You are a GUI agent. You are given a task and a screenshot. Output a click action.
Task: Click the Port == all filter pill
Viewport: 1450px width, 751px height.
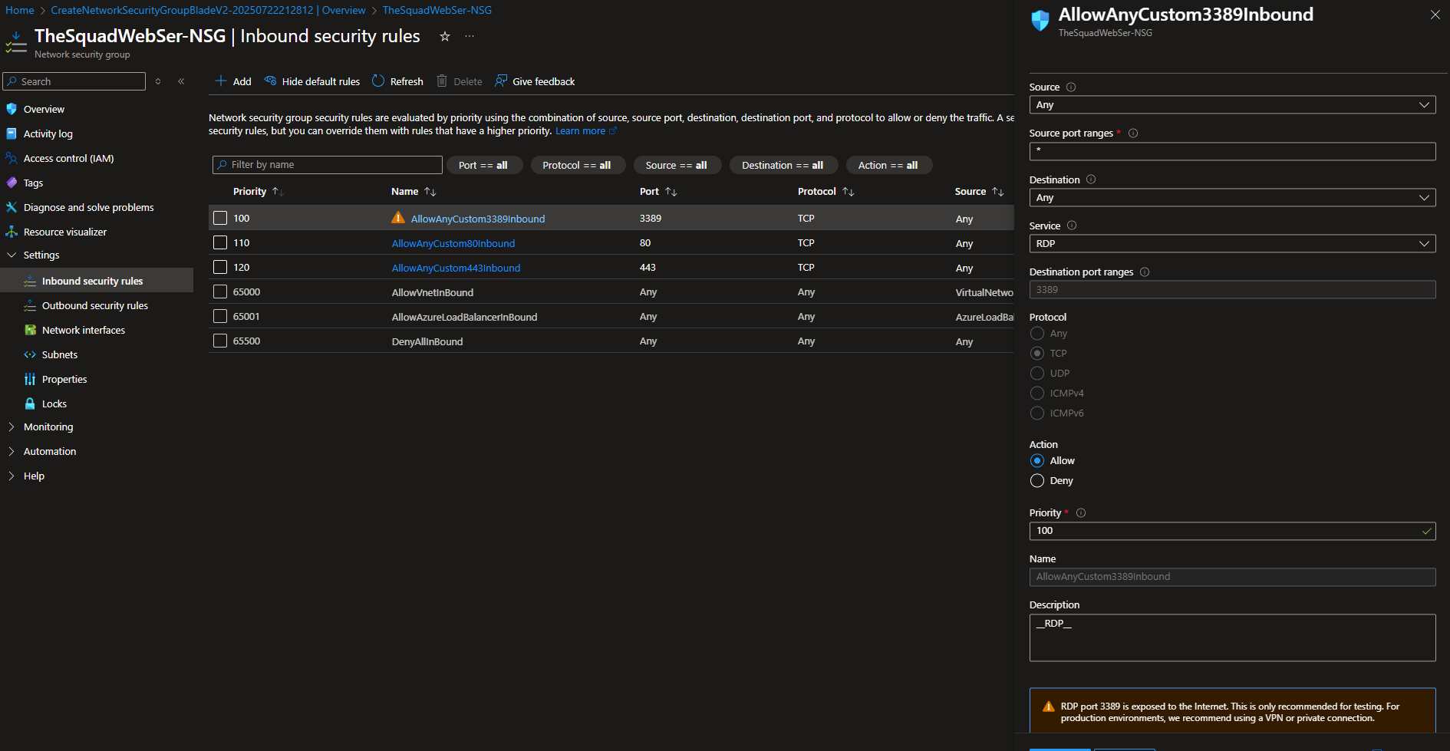(x=484, y=165)
